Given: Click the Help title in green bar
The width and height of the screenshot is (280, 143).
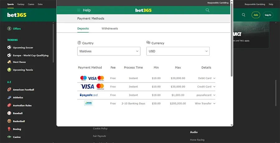Looking at the screenshot, I should click(x=87, y=10).
